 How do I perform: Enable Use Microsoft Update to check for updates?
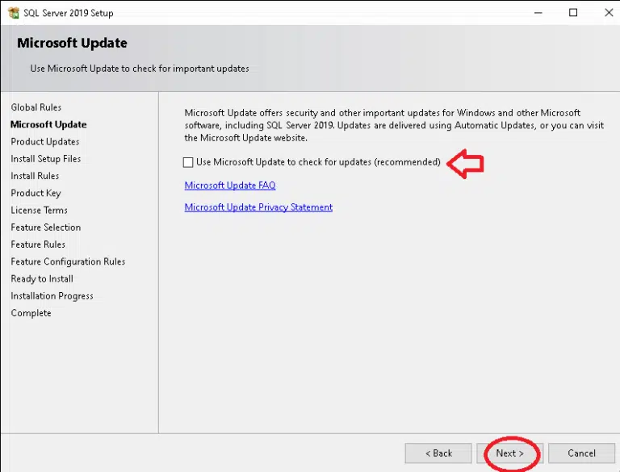pyautogui.click(x=188, y=162)
